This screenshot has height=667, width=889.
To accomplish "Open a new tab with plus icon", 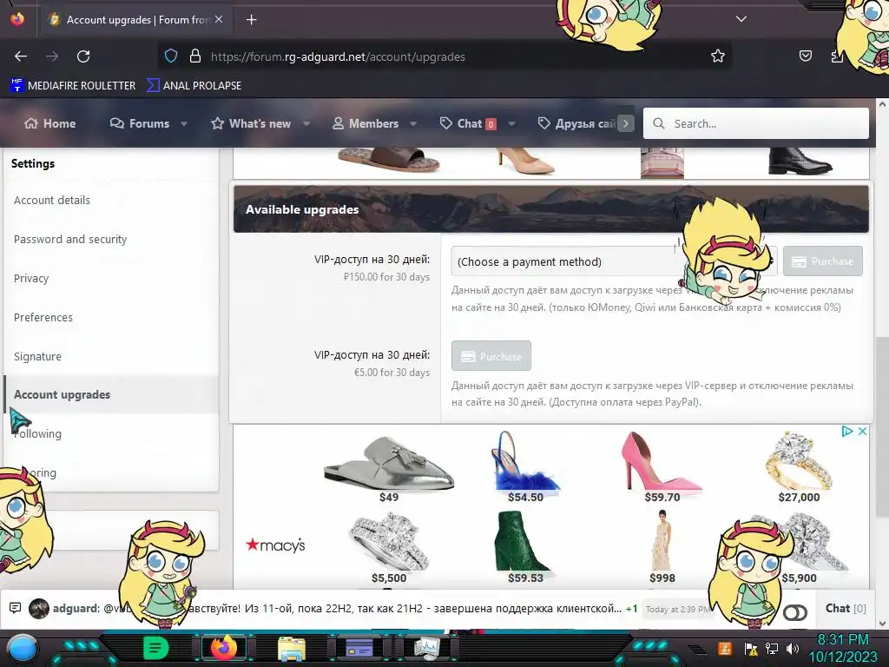I will pyautogui.click(x=251, y=20).
